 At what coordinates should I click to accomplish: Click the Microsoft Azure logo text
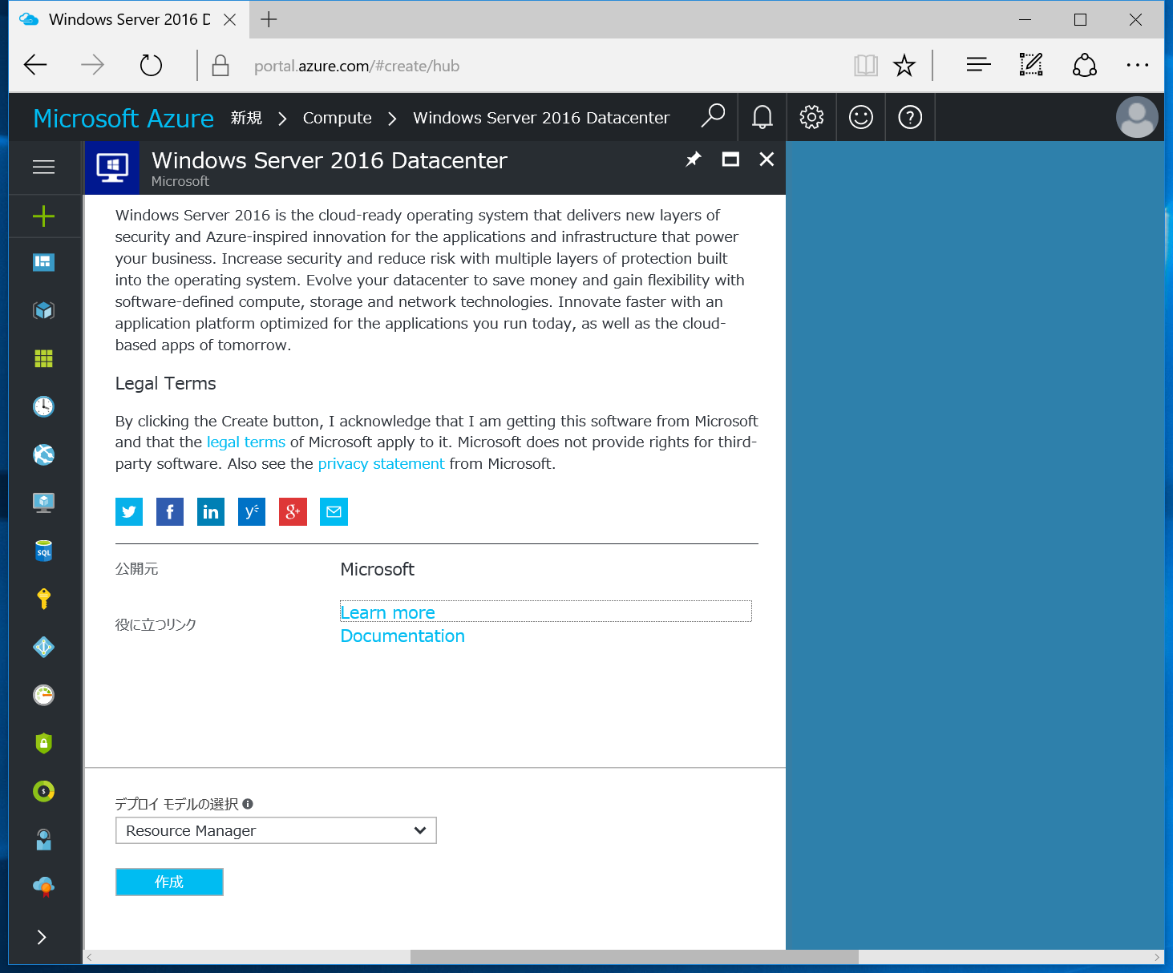pos(123,118)
